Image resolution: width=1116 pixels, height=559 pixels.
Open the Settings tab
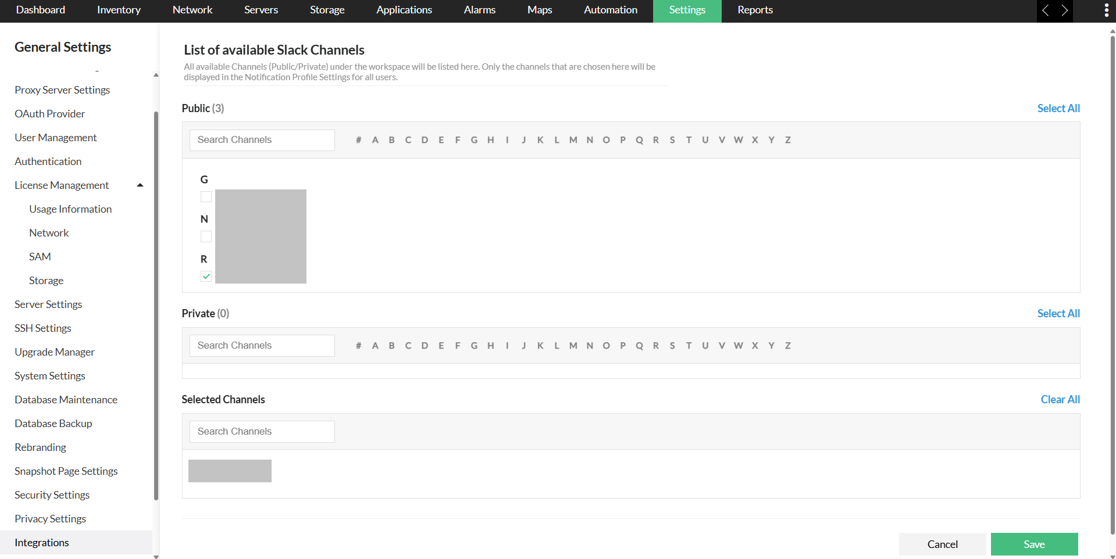coord(687,10)
